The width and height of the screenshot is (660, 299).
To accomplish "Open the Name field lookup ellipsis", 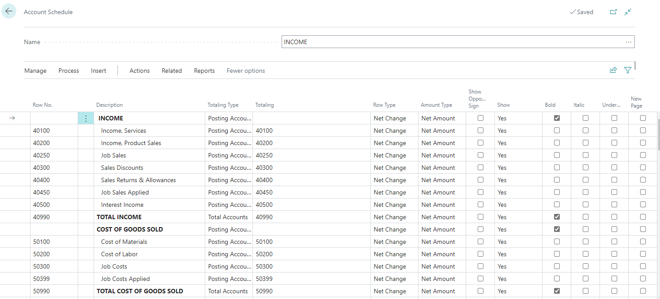I will pyautogui.click(x=629, y=42).
